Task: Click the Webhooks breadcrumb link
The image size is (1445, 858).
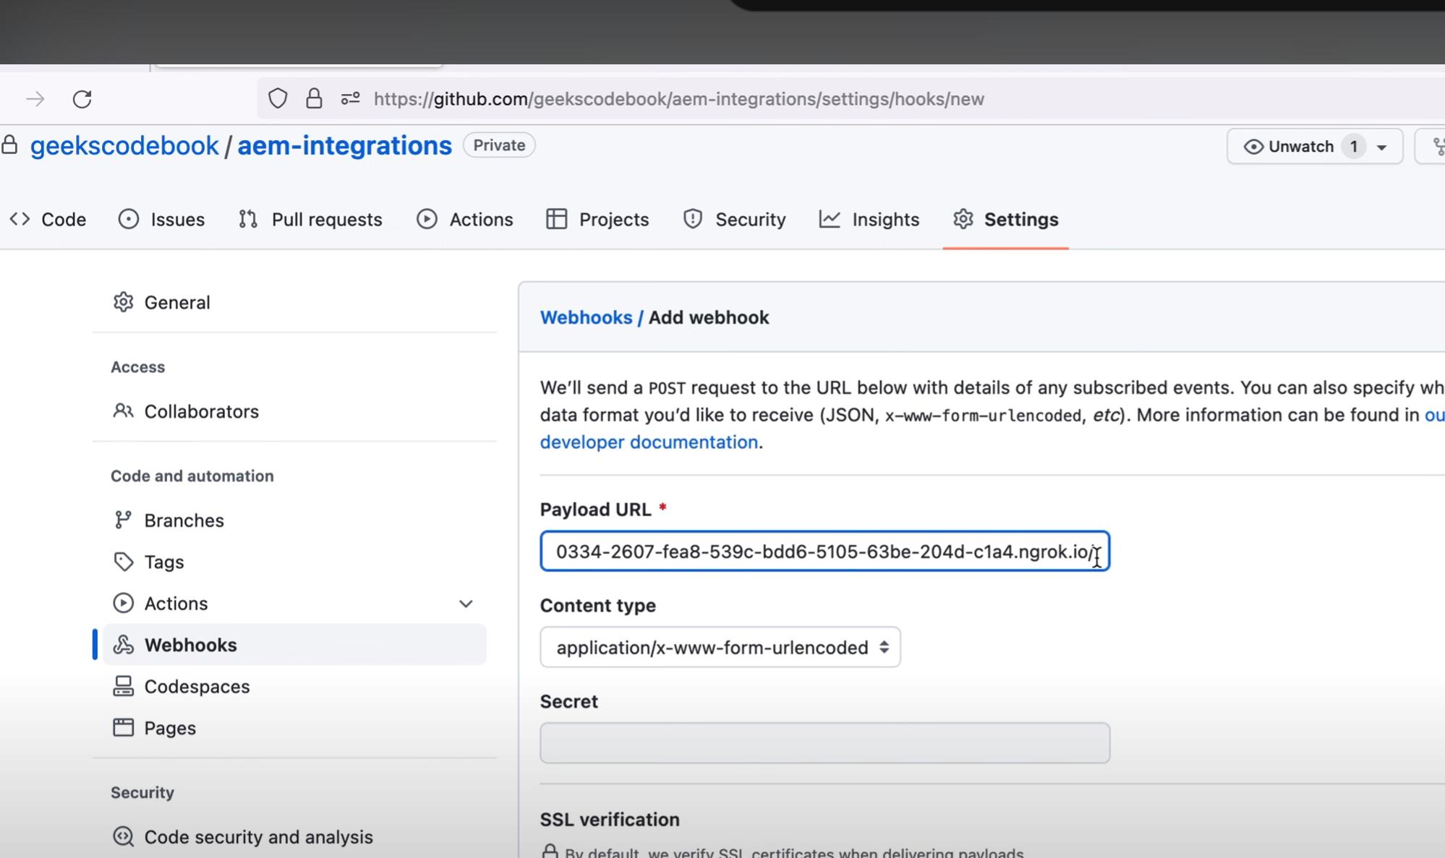Action: (x=586, y=317)
